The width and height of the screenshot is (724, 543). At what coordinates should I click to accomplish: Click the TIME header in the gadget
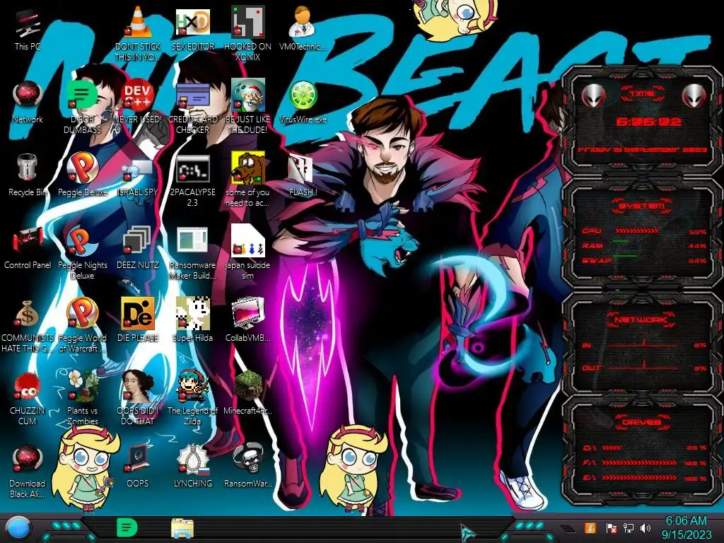click(642, 94)
